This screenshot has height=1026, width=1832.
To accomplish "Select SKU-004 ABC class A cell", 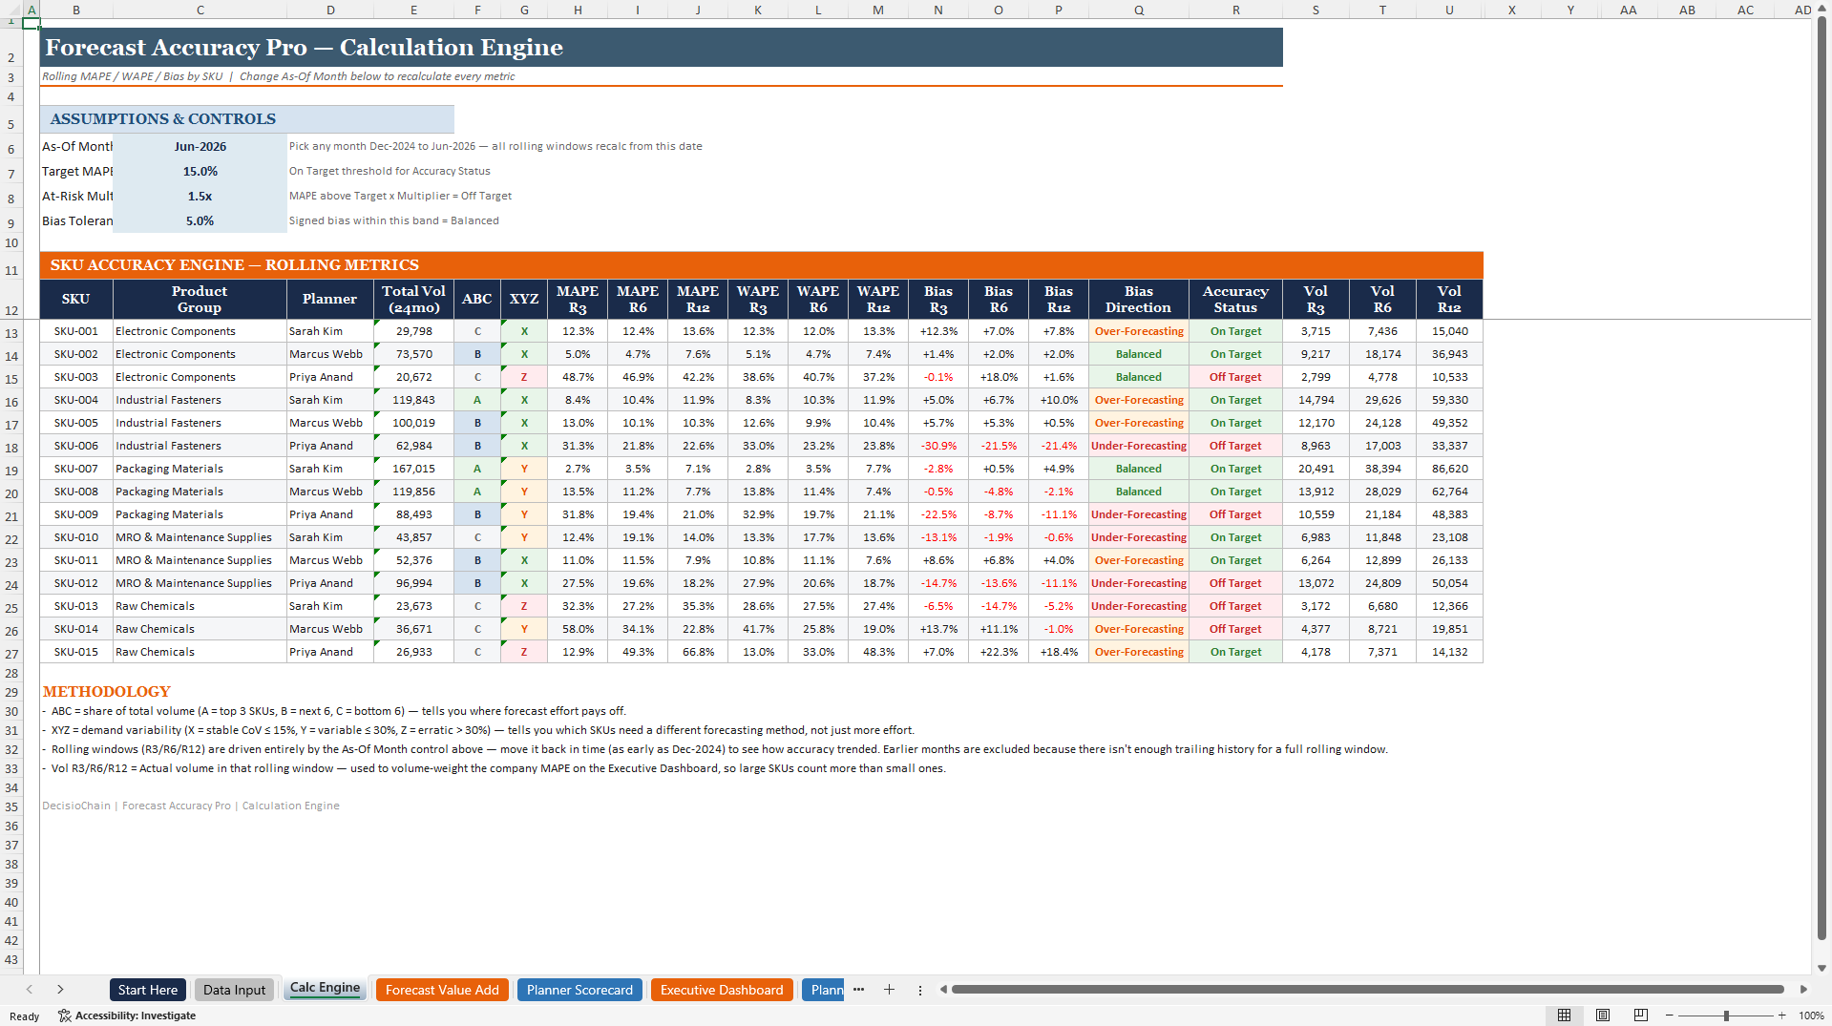I will pyautogui.click(x=477, y=400).
